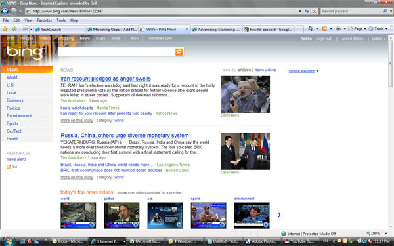The width and height of the screenshot is (394, 246).
Task: Click Bing Images navigation link
Action: coord(27,39)
